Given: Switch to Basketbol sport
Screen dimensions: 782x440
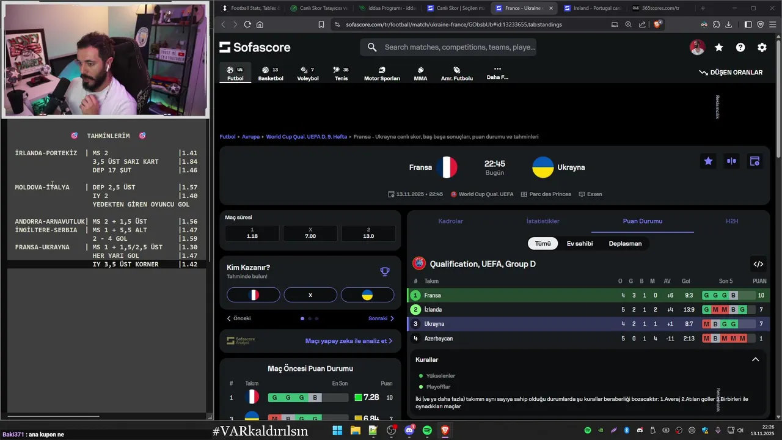Looking at the screenshot, I should [271, 73].
